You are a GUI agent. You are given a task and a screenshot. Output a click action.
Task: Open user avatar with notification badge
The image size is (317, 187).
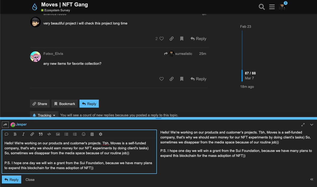click(282, 7)
